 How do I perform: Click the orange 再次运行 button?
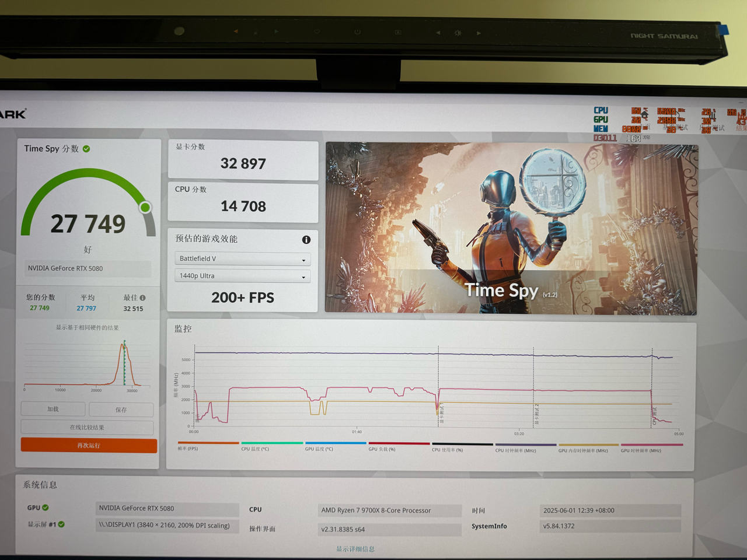point(89,445)
